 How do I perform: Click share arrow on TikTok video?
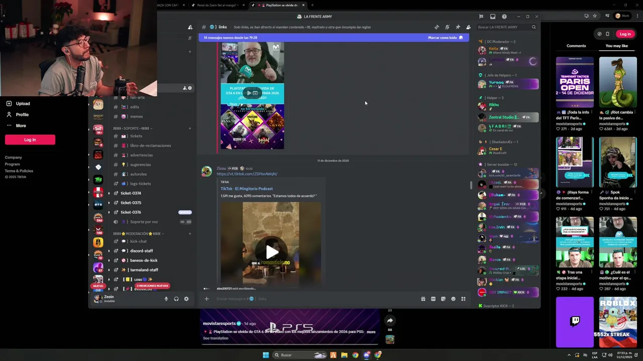390,320
